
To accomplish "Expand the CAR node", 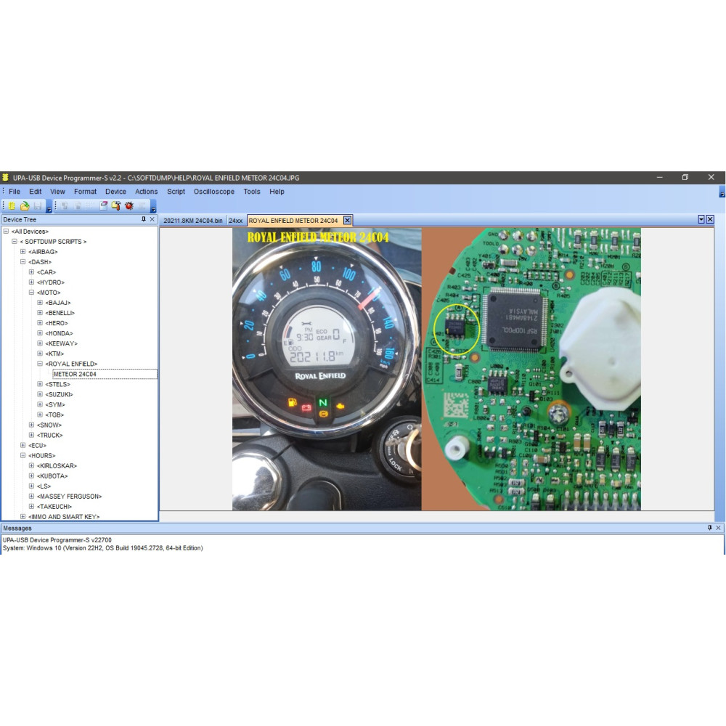I will coord(31,272).
